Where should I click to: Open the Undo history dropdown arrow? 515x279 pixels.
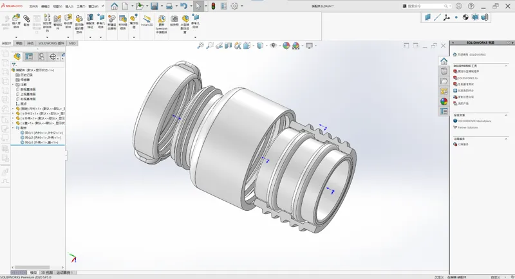191,6
